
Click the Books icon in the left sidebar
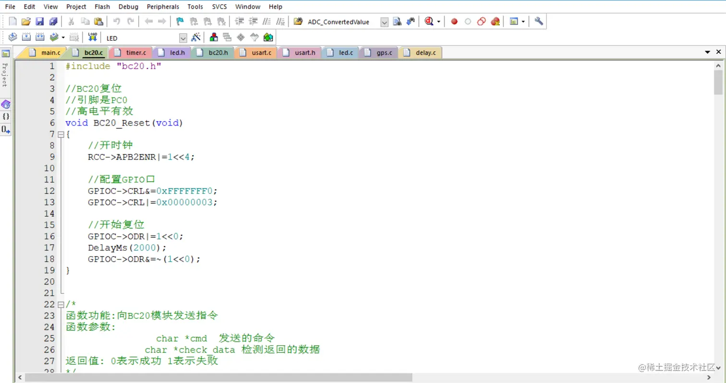click(x=6, y=104)
